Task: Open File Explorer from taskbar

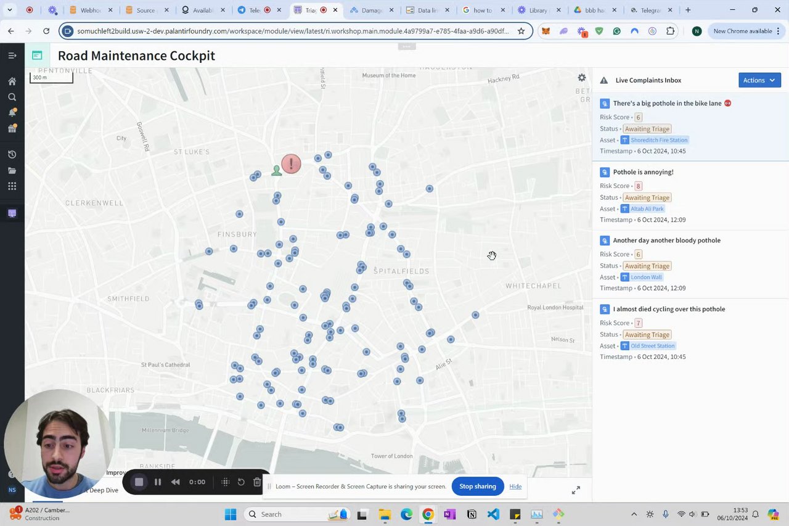Action: pos(385,514)
